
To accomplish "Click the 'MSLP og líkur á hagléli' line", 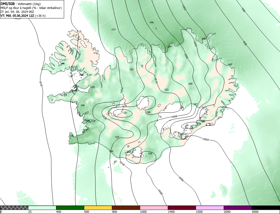I will click(31, 8).
